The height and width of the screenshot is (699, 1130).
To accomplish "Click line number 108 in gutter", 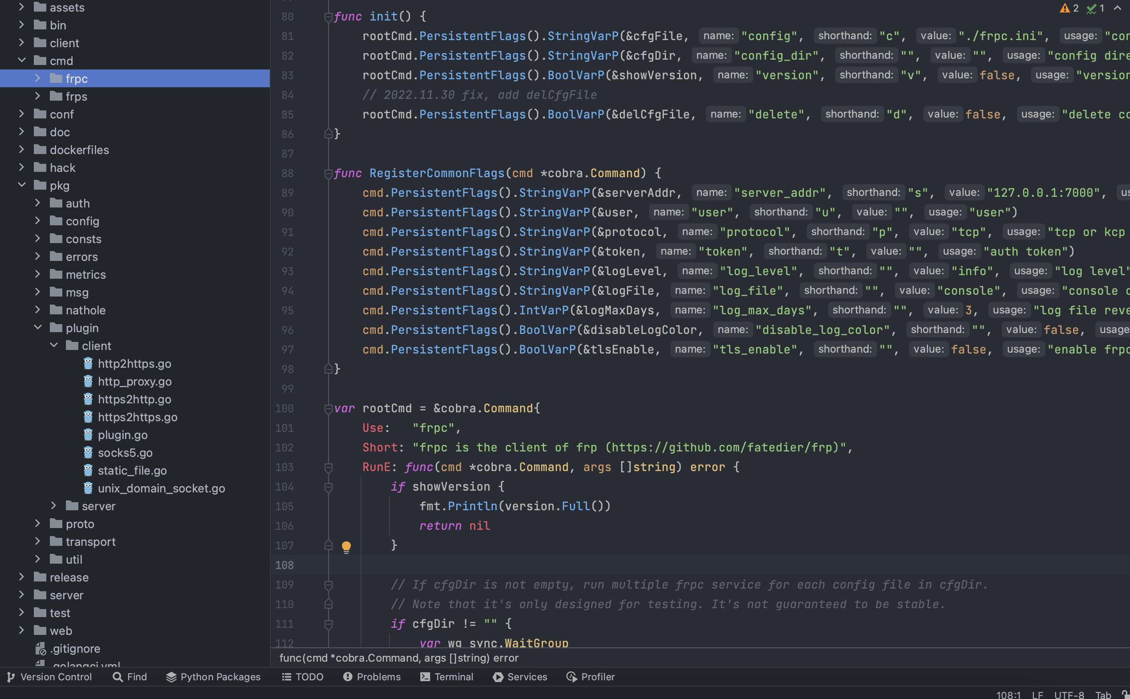I will click(284, 565).
